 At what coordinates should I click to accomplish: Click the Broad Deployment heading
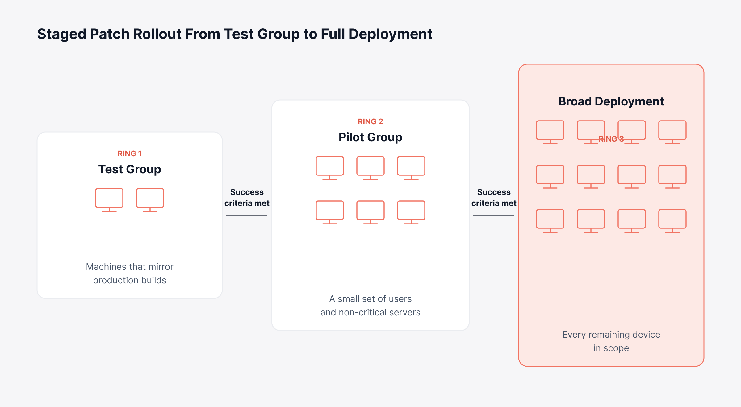click(611, 101)
